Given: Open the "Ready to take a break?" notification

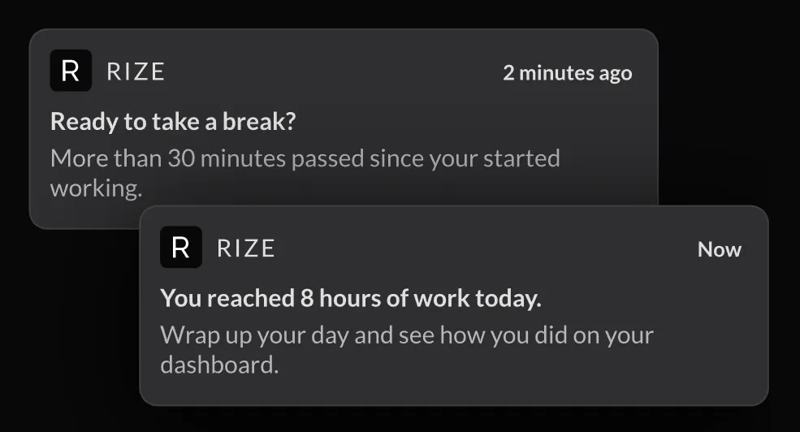Looking at the screenshot, I should click(173, 122).
